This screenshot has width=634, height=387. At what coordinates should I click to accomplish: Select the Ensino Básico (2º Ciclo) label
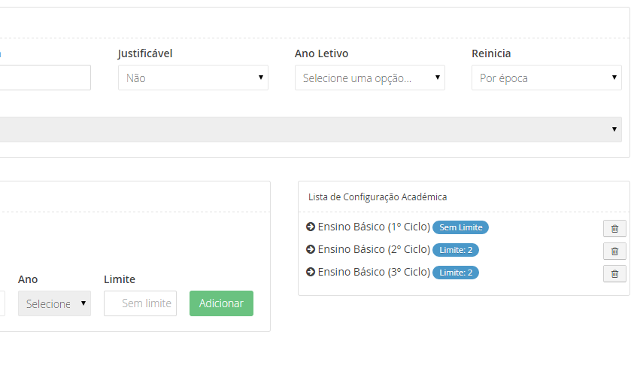coord(374,249)
